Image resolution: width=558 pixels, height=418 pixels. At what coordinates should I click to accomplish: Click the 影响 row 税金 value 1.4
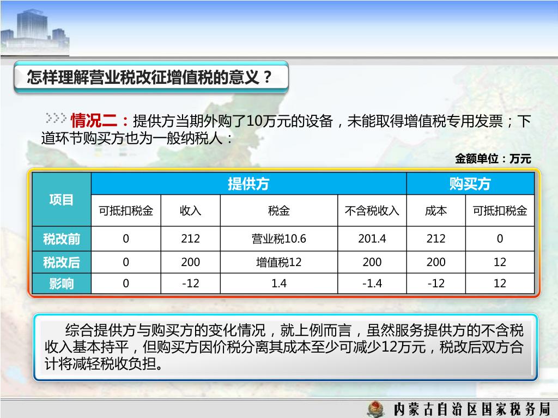(x=279, y=283)
